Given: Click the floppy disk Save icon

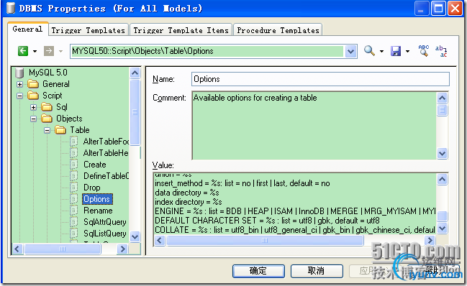Looking at the screenshot, I should click(396, 51).
